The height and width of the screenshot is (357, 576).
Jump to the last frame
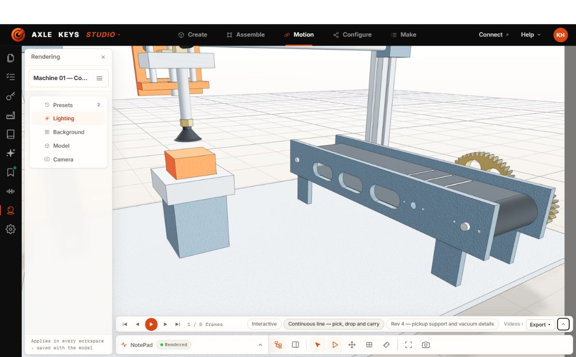178,325
